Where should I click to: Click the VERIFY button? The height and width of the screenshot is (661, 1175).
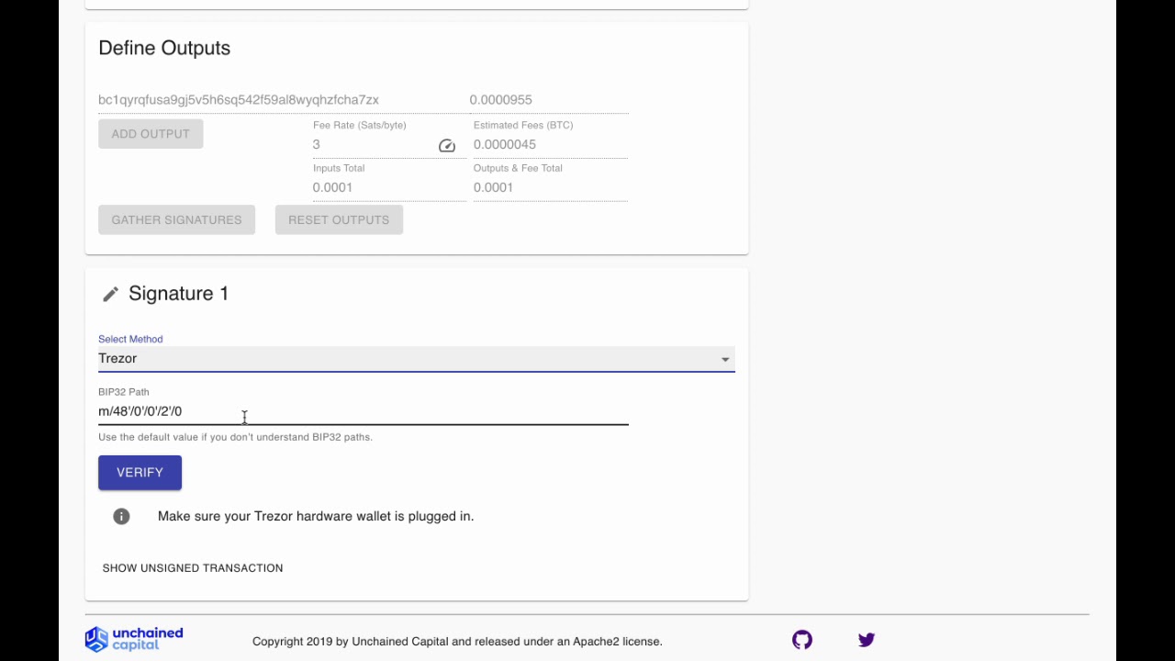(140, 473)
